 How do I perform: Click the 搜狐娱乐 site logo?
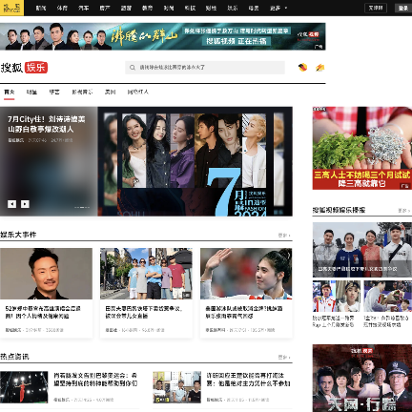tap(24, 68)
